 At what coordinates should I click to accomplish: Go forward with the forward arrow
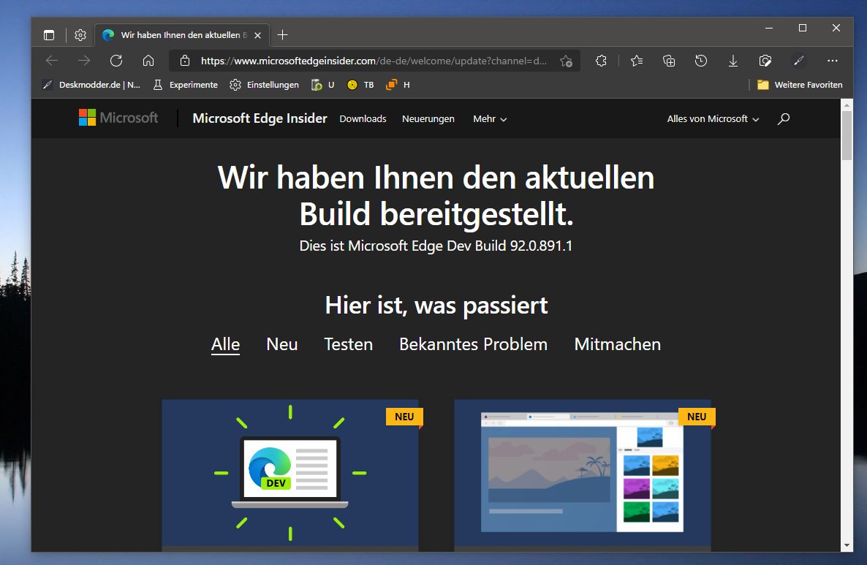tap(84, 61)
